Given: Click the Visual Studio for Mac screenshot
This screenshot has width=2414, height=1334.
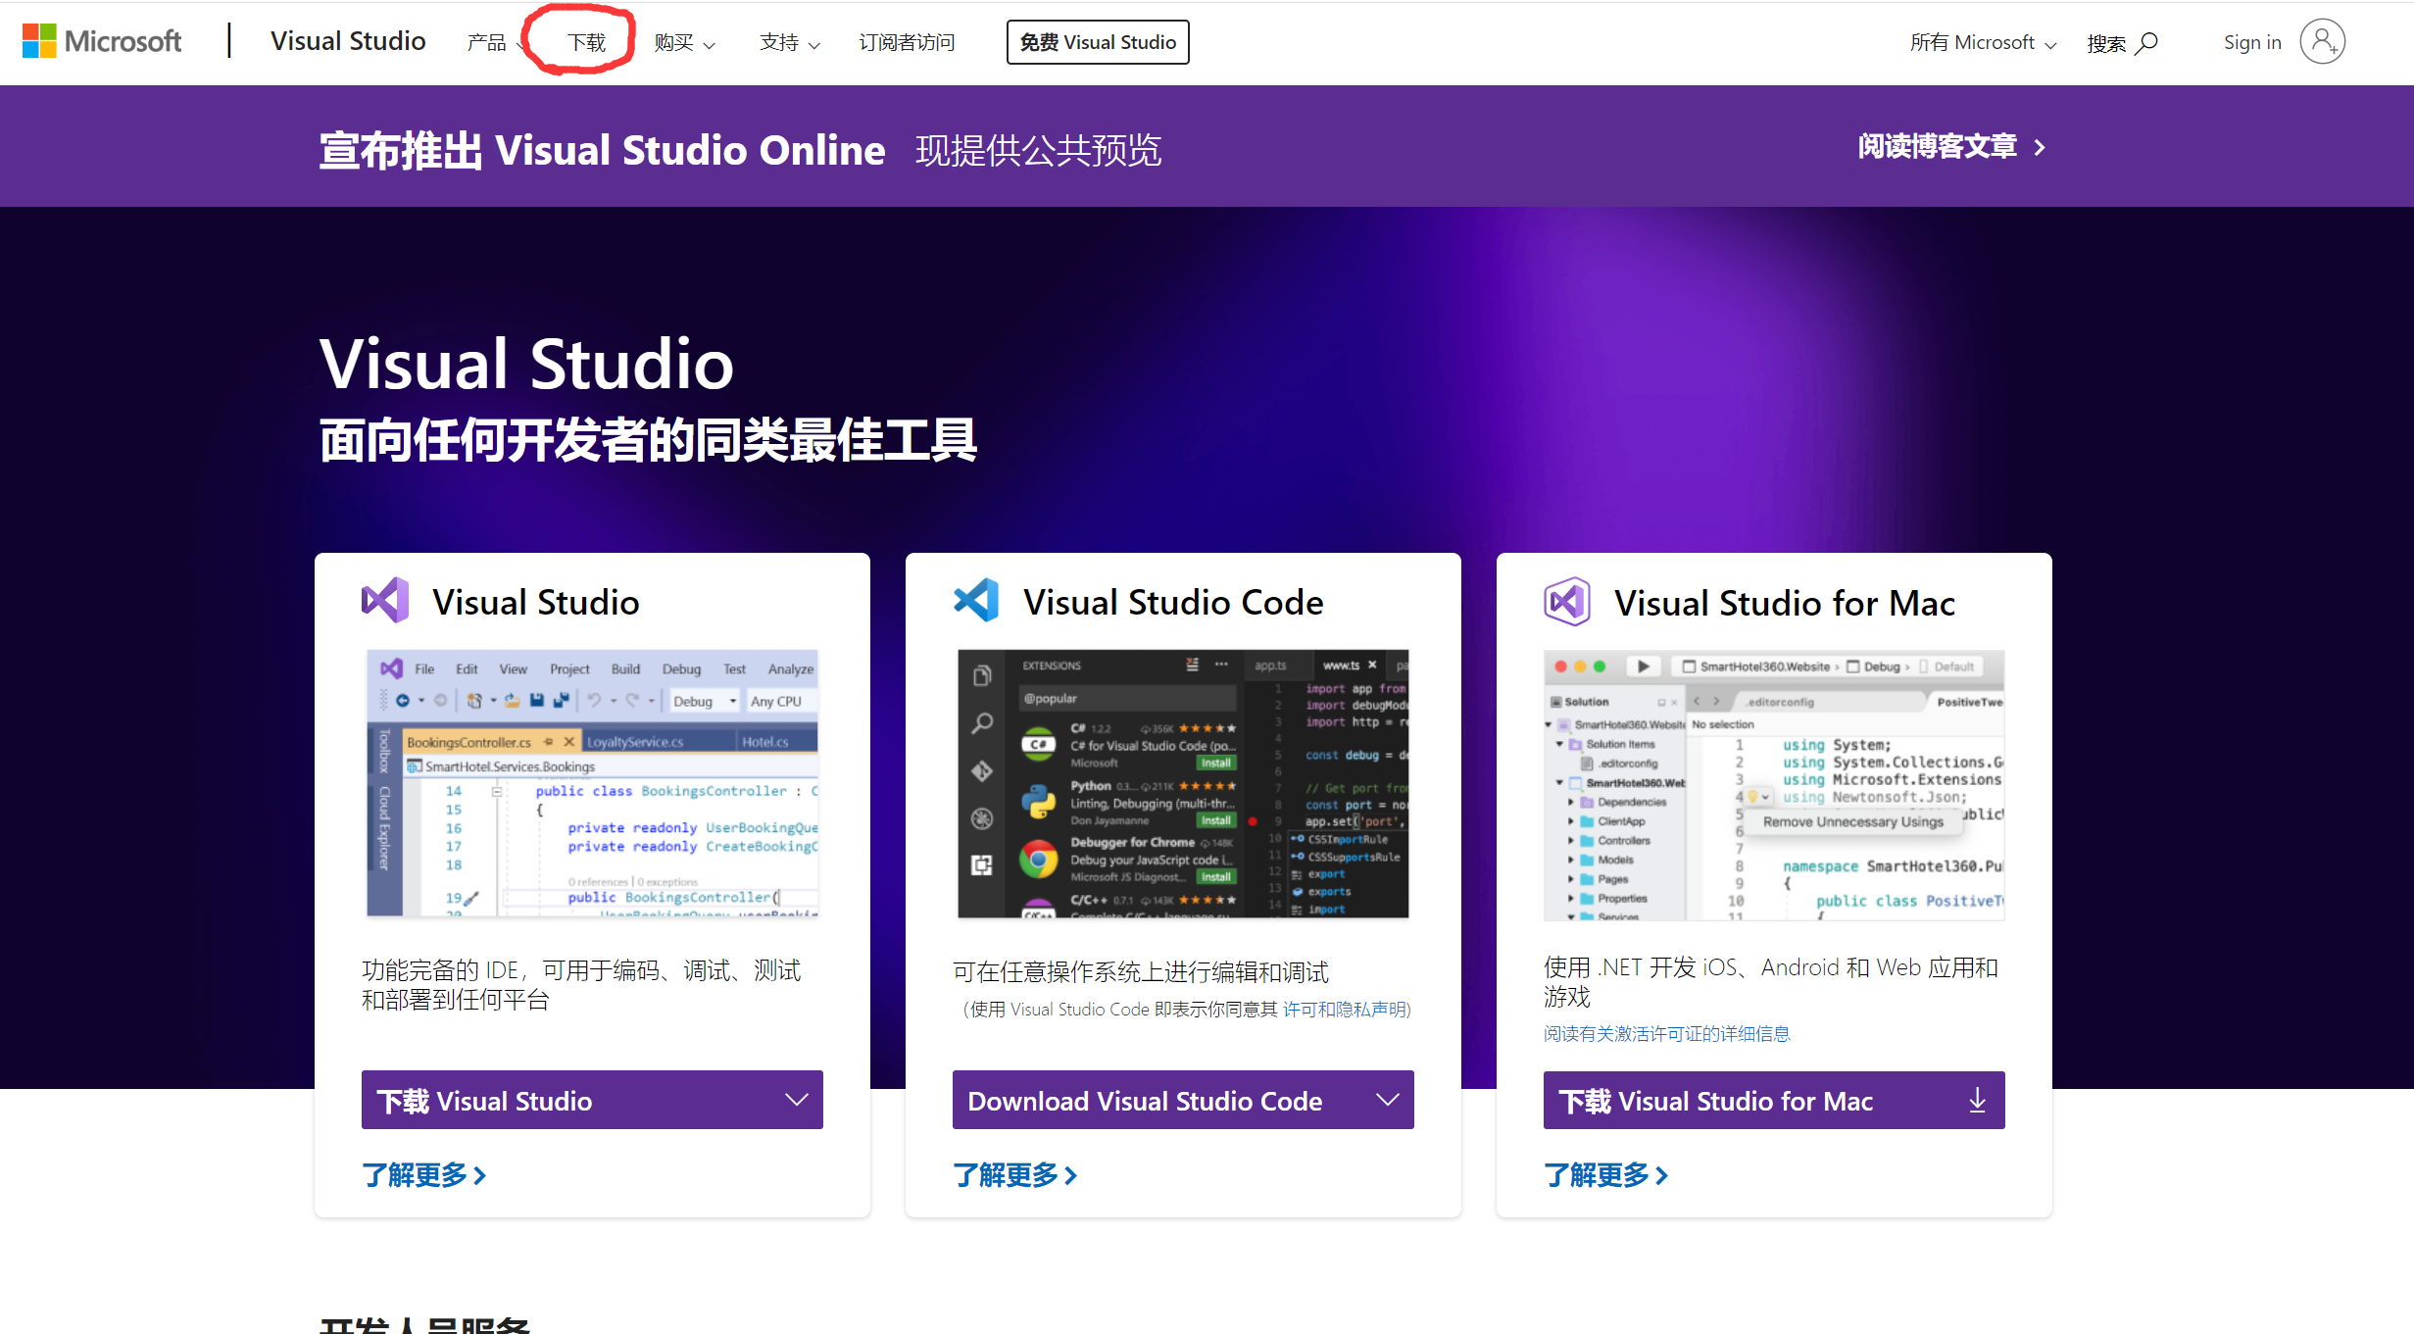Looking at the screenshot, I should coord(1773,784).
